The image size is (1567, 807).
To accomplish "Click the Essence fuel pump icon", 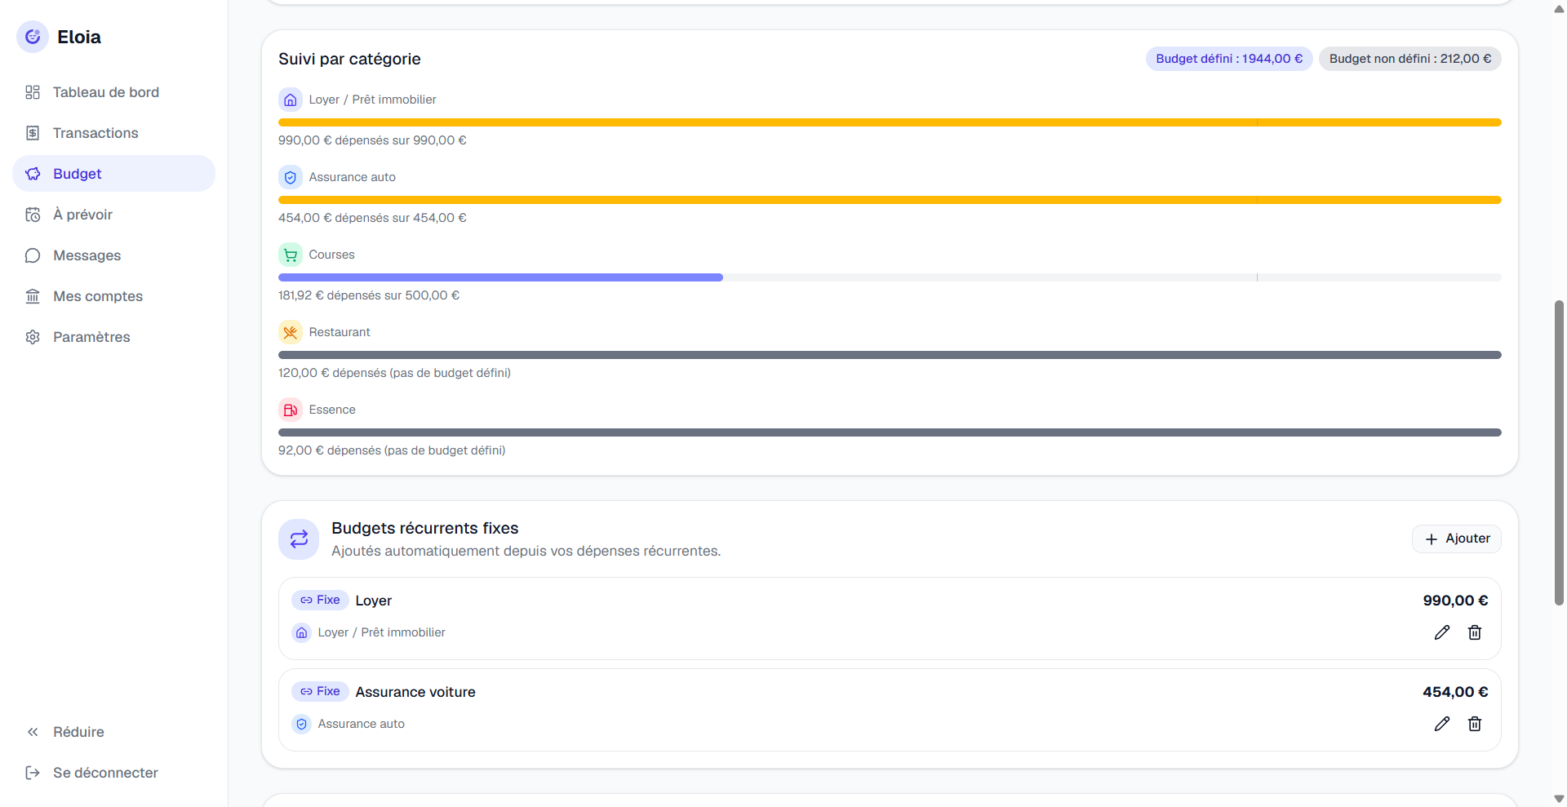I will tap(291, 410).
